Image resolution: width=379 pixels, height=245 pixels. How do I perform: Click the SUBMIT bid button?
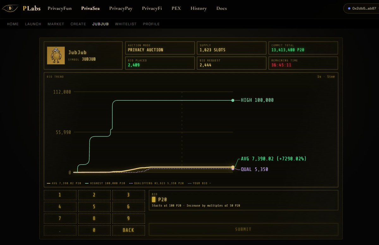[243, 229]
